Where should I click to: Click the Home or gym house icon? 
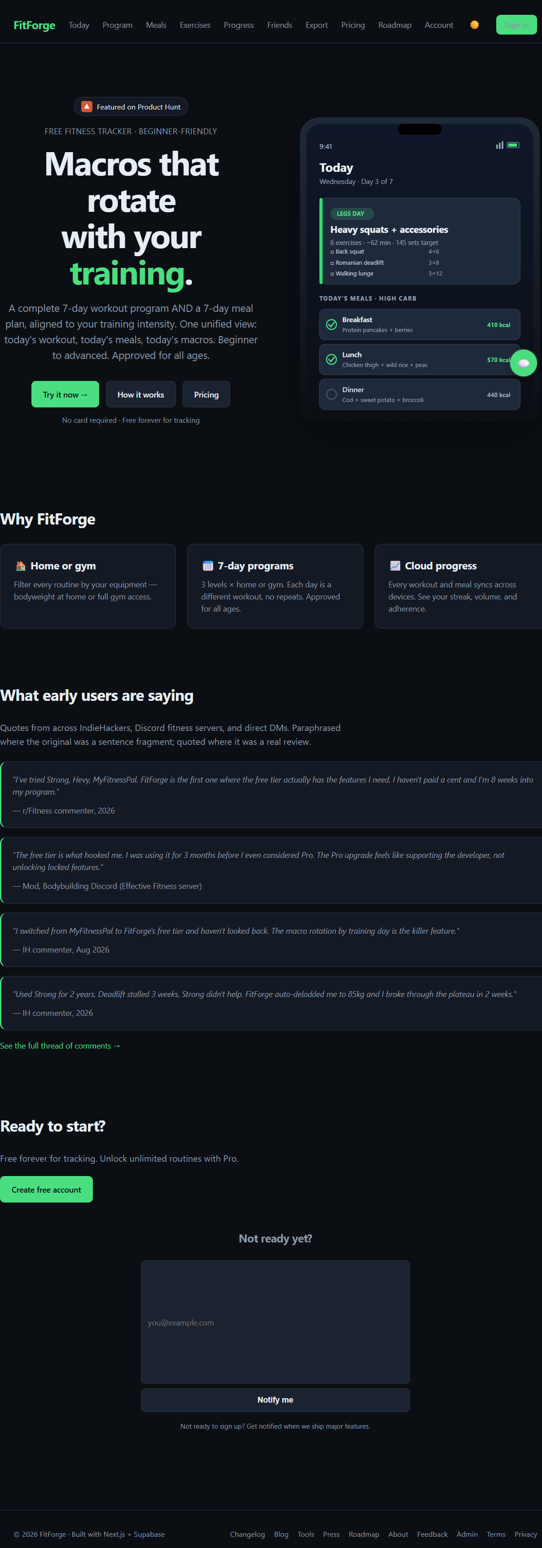coord(21,565)
